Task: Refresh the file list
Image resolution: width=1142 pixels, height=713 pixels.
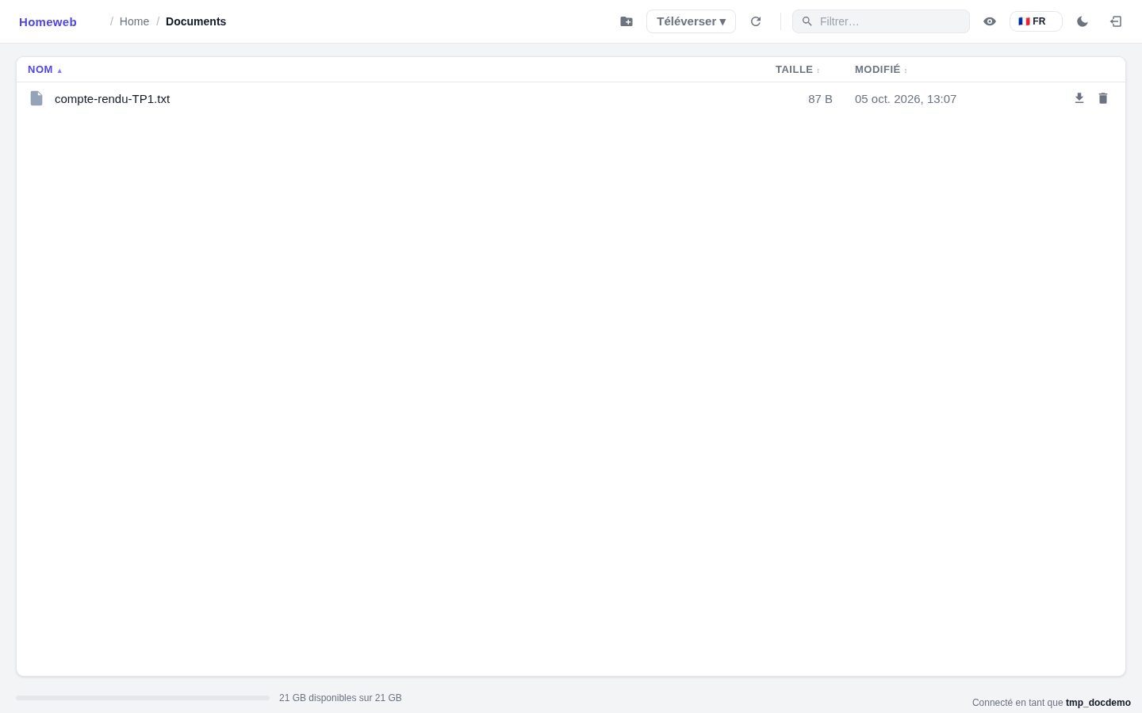Action: (x=756, y=21)
